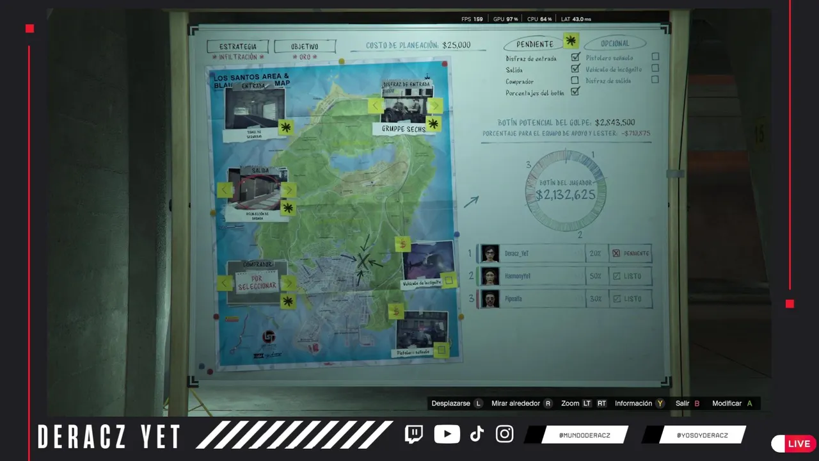Viewport: 819px width, 461px height.
Task: Click the B button icon for Salir
Action: [x=697, y=403]
